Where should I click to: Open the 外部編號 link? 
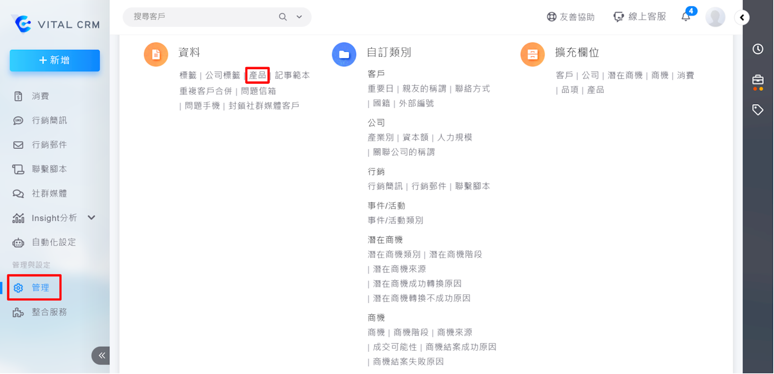click(416, 103)
